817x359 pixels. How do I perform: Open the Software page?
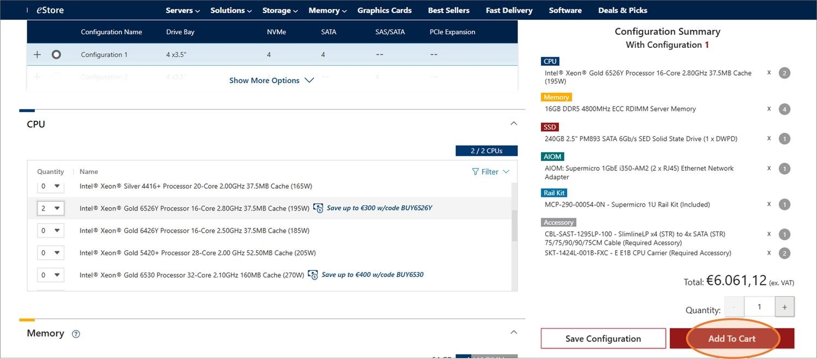565,10
